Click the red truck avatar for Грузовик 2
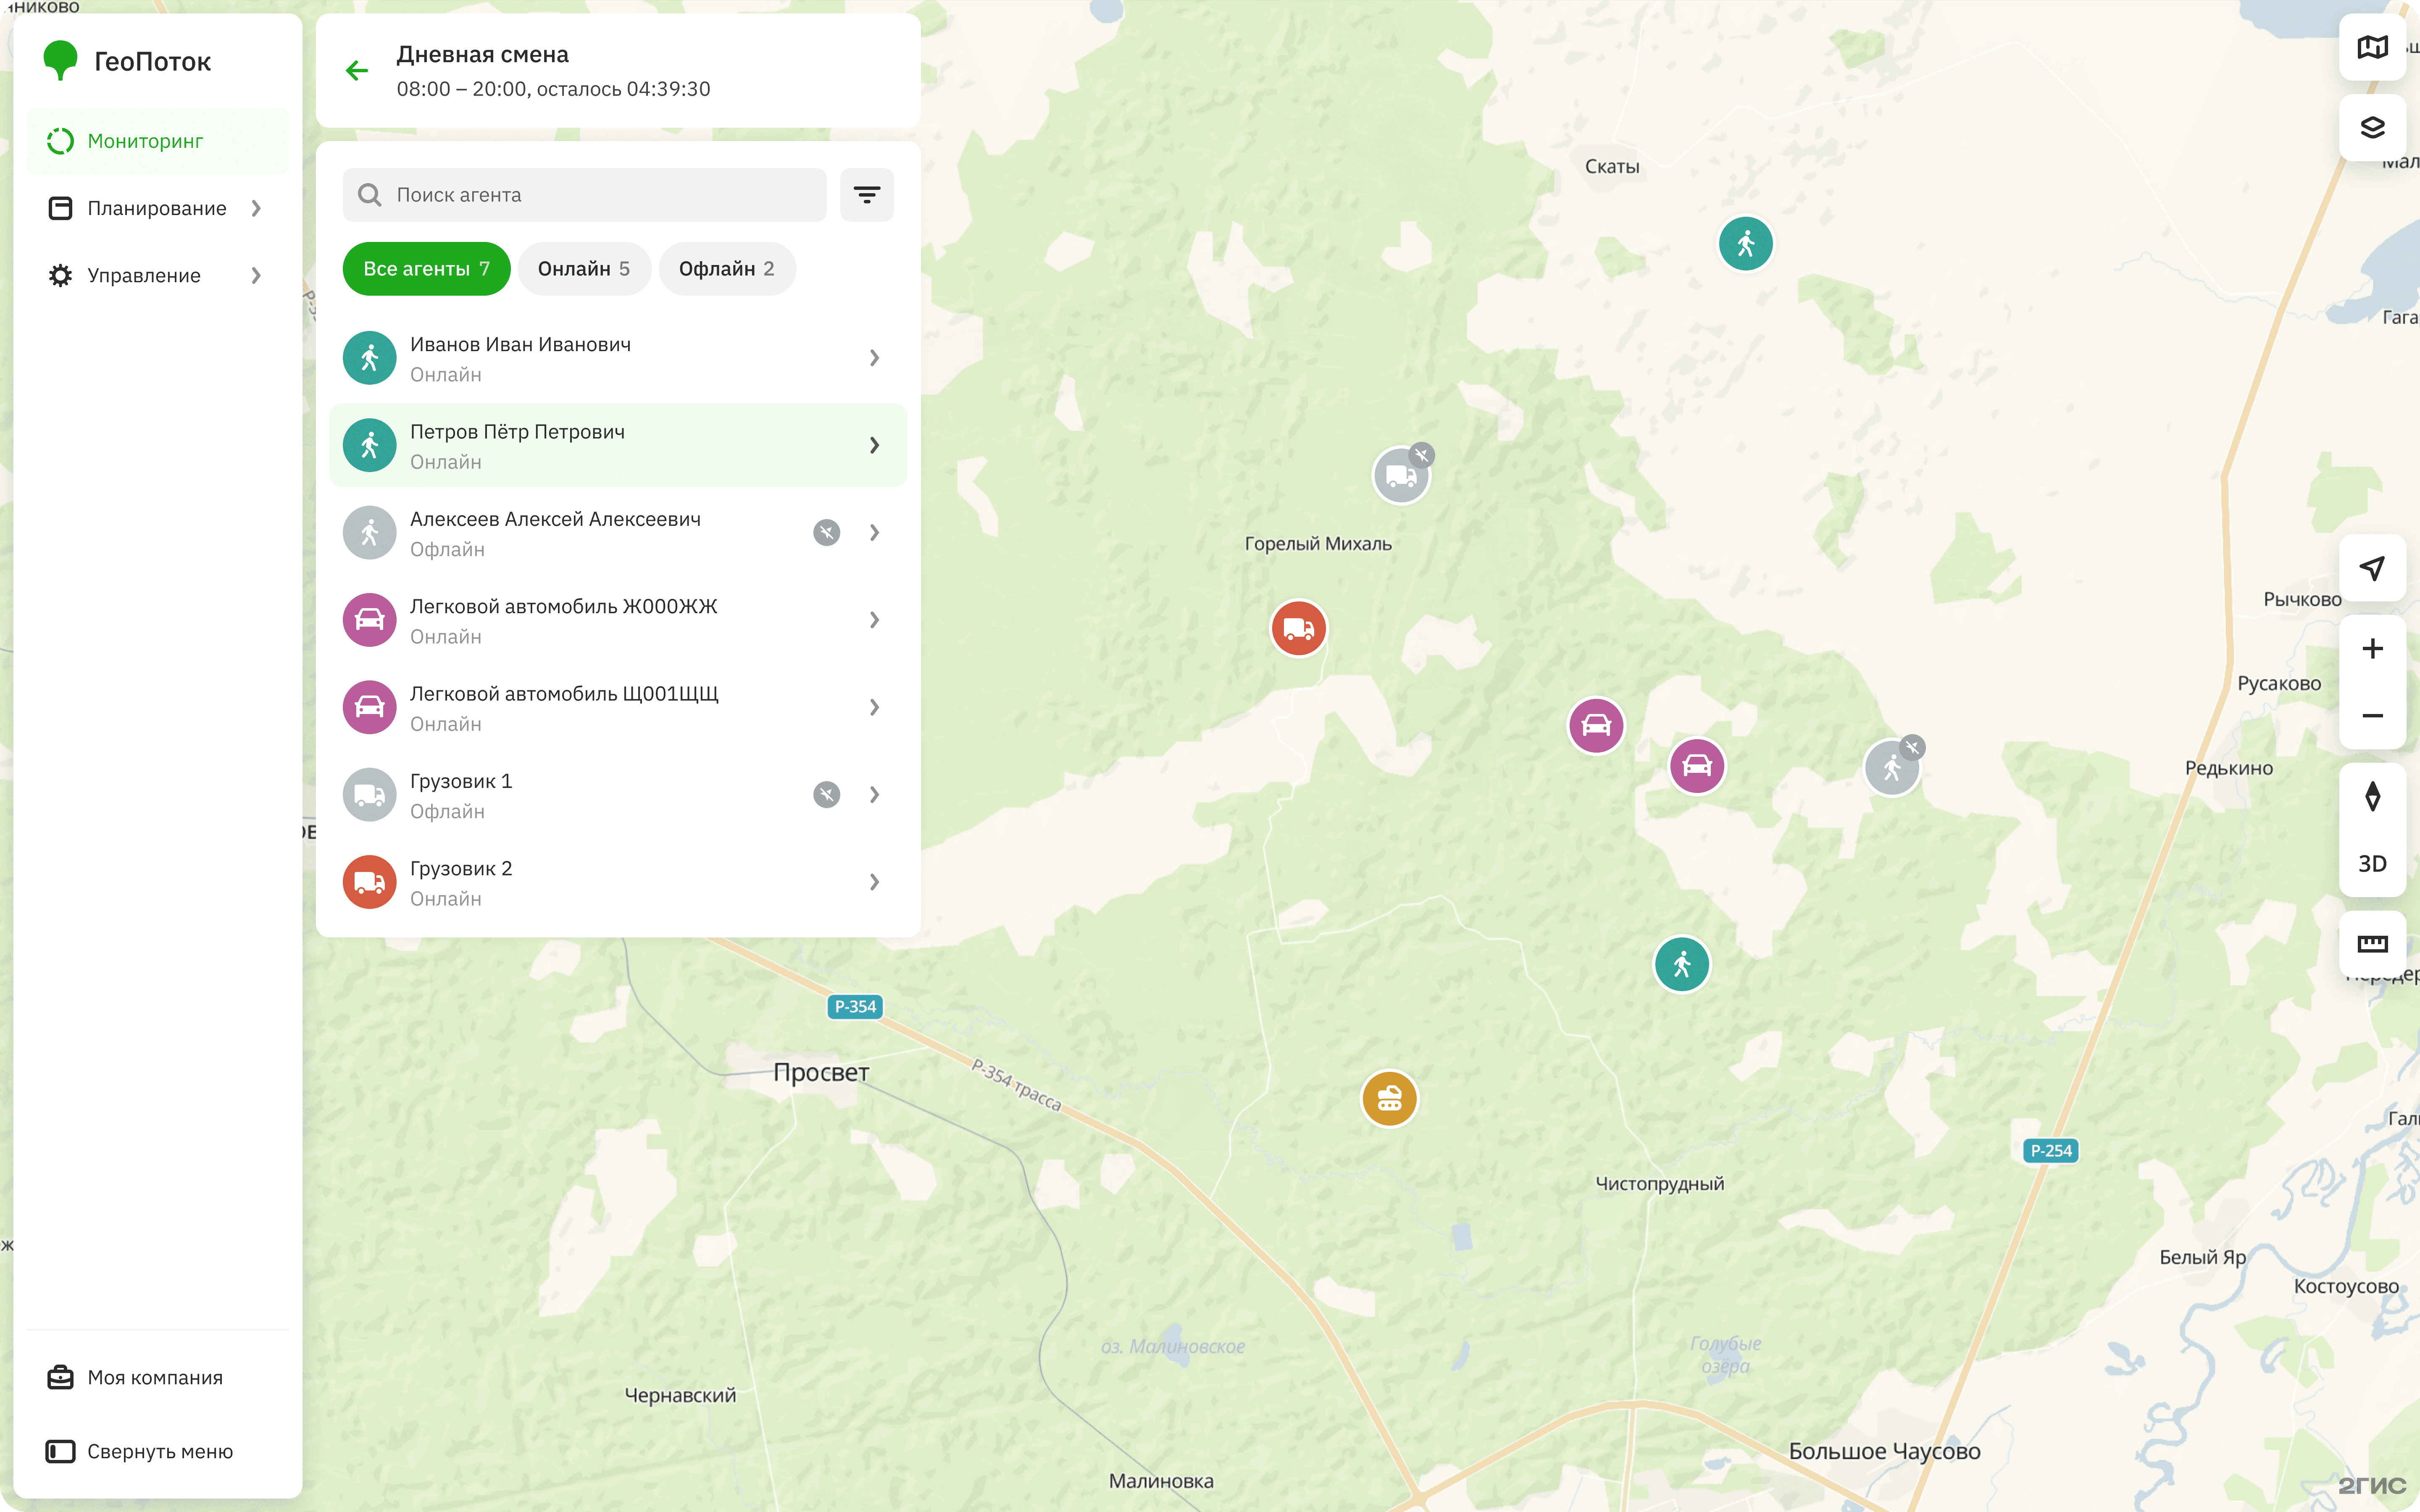 click(370, 882)
